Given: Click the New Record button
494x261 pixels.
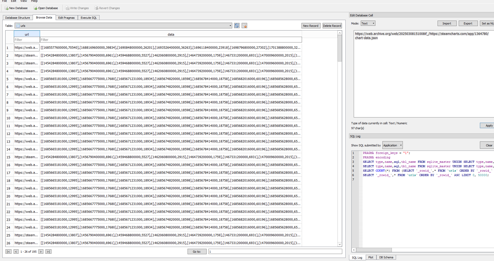Looking at the screenshot, I should [311, 26].
